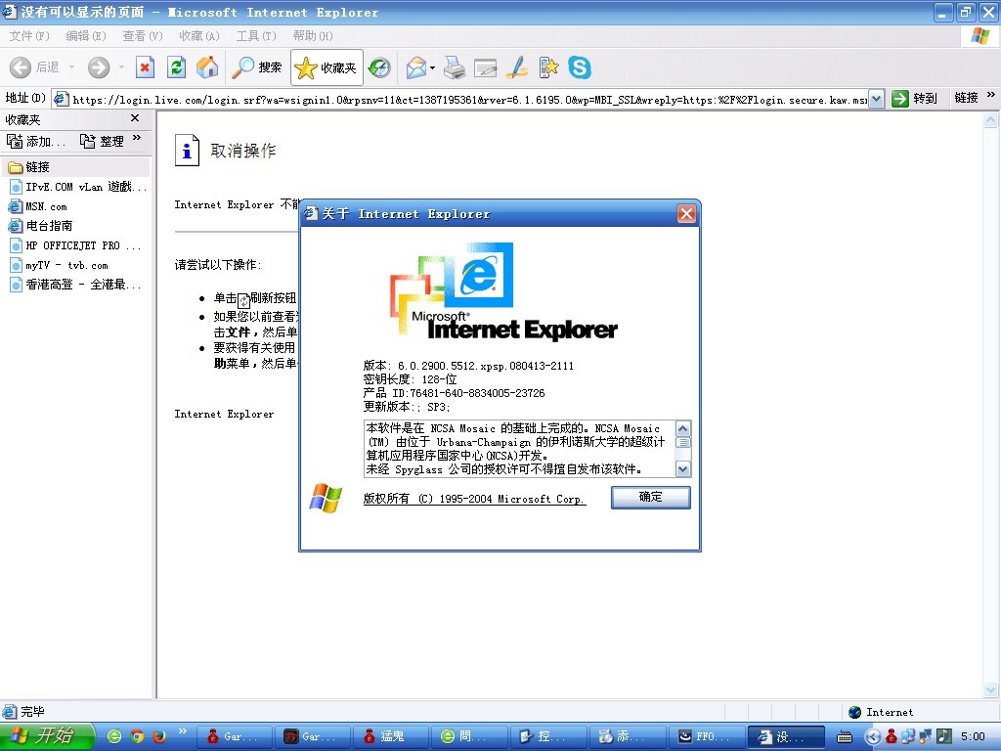
Task: Close the Favorites side panel
Action: coord(135,118)
